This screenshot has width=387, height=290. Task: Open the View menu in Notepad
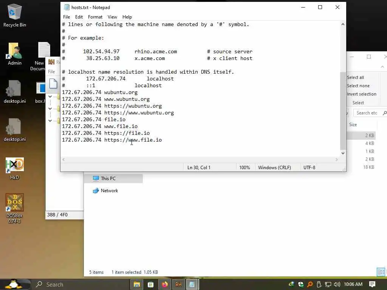tap(112, 17)
